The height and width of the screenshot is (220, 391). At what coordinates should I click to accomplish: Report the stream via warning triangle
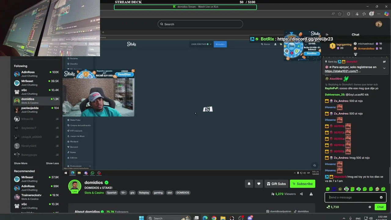tap(311, 194)
